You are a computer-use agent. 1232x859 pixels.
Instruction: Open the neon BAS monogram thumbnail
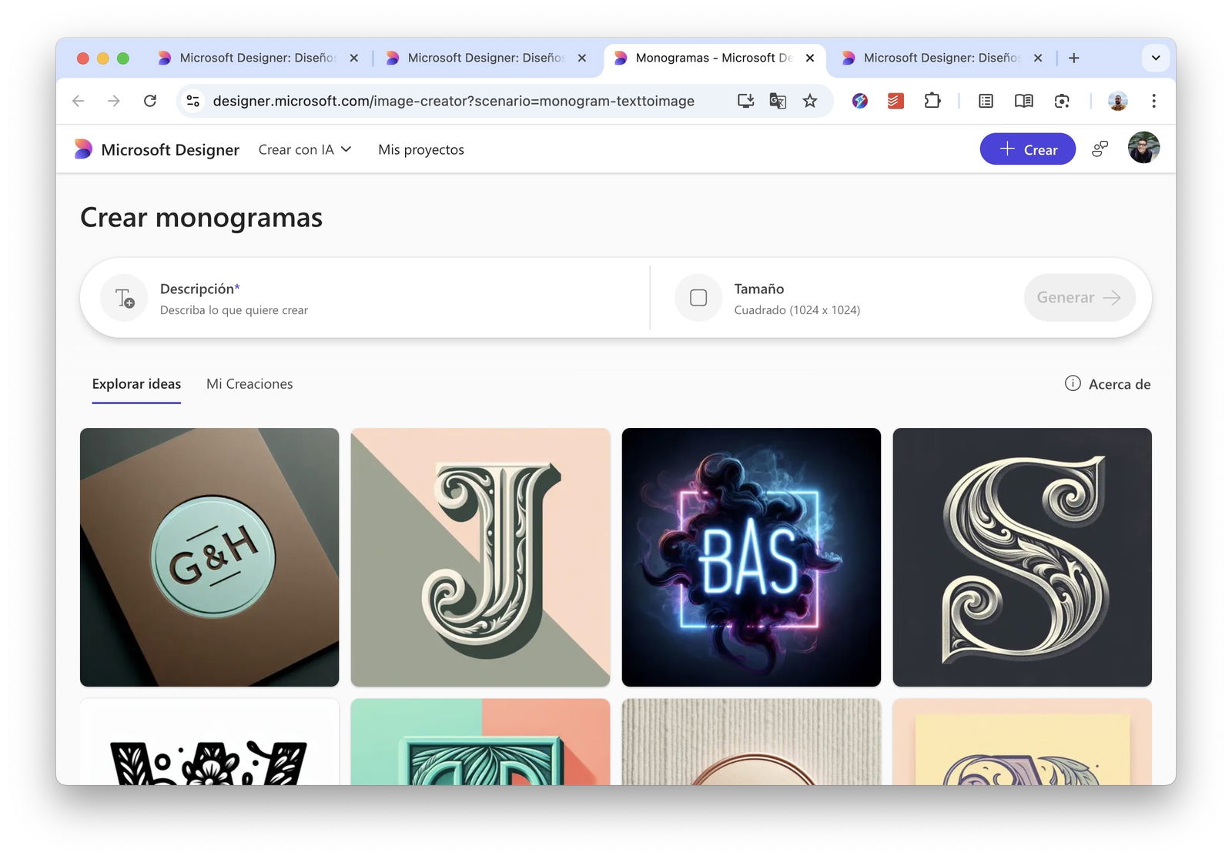point(752,557)
